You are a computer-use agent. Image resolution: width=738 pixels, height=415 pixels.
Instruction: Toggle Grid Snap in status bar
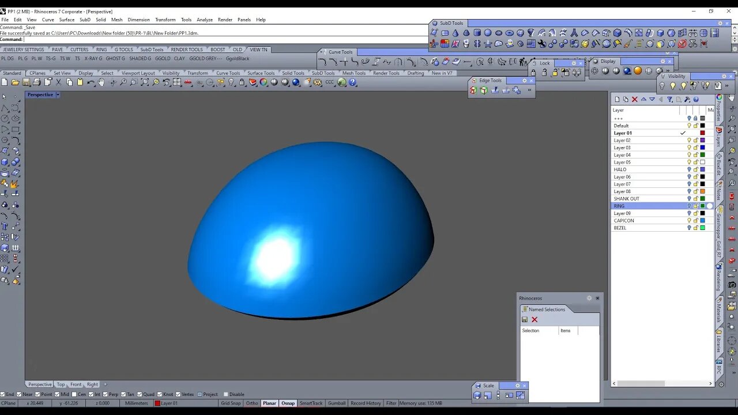click(x=231, y=403)
